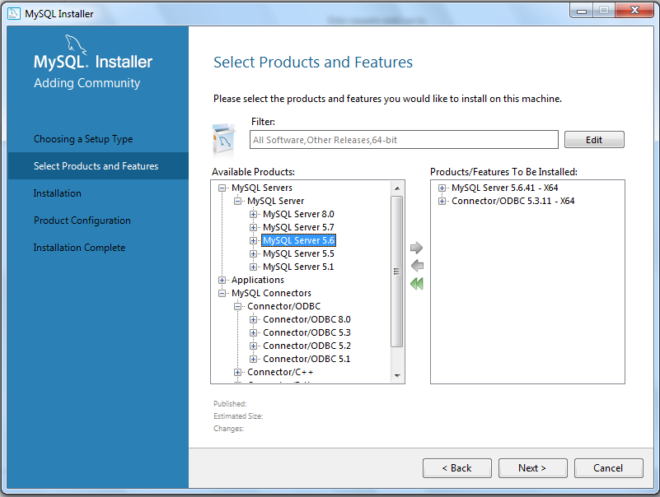
Task: Close the MySQL Installer window
Action: (634, 11)
